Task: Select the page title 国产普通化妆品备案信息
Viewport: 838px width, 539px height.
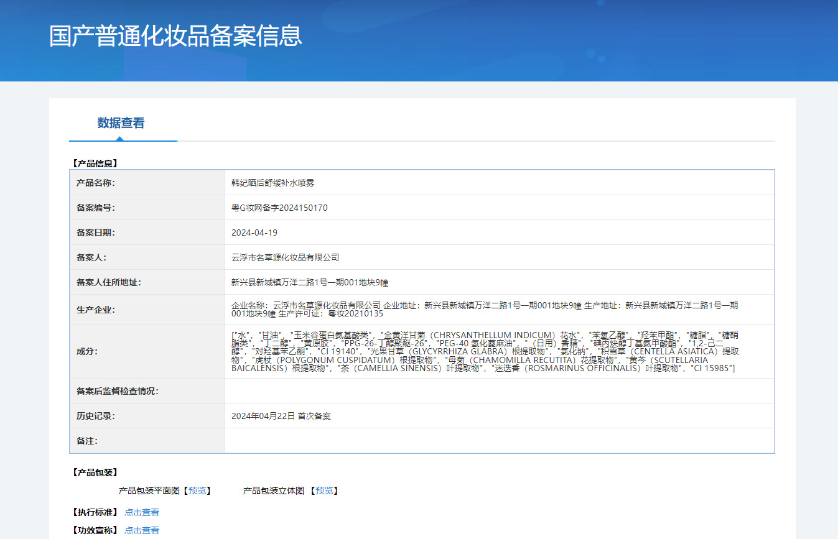Action: click(x=175, y=35)
